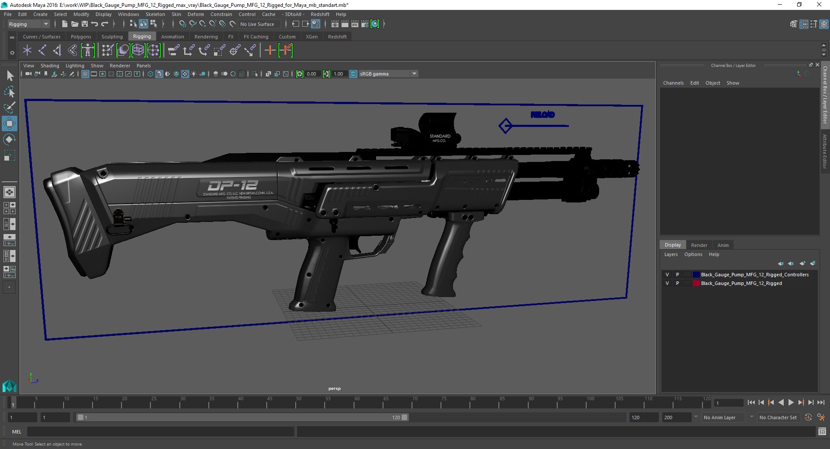Open the Deform menu
830x449 pixels.
click(x=195, y=14)
